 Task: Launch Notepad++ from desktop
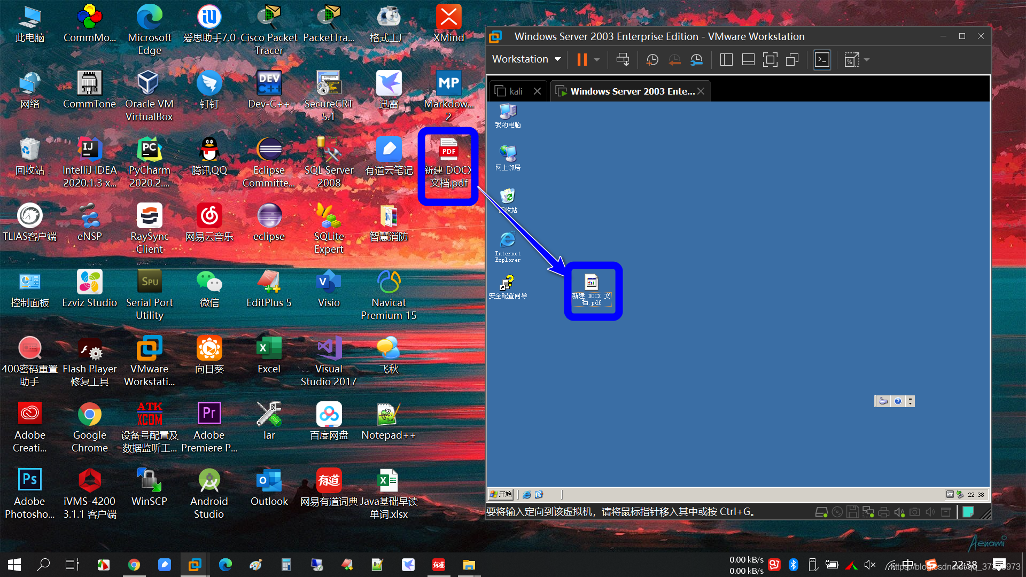388,420
